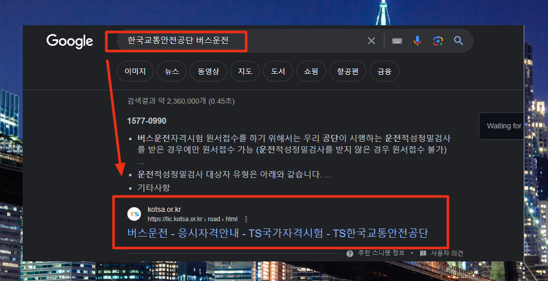
Task: Open 추천 스니펫 정보 link
Action: click(381, 253)
